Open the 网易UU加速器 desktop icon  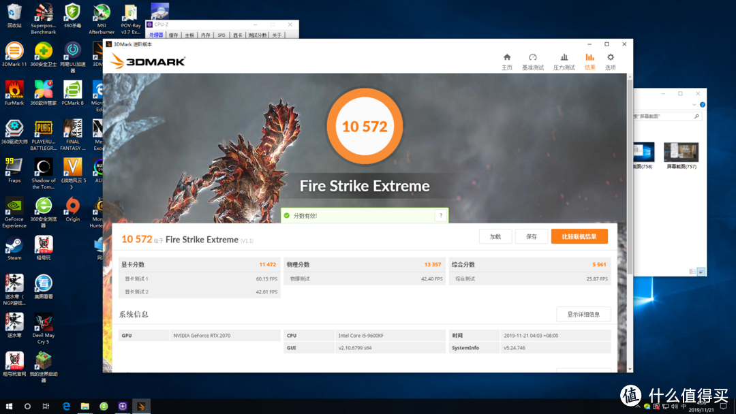pyautogui.click(x=72, y=57)
